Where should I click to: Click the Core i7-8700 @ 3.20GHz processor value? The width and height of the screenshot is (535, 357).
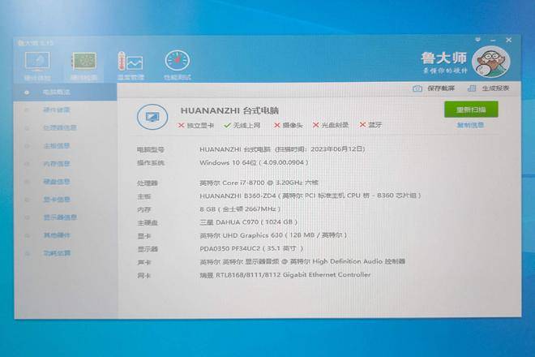pyautogui.click(x=259, y=183)
